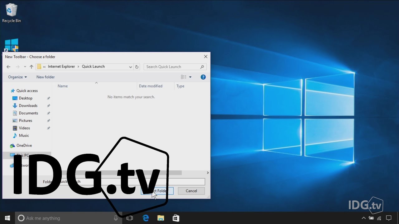Open the Windows Start menu
The width and height of the screenshot is (399, 224).
(7, 218)
